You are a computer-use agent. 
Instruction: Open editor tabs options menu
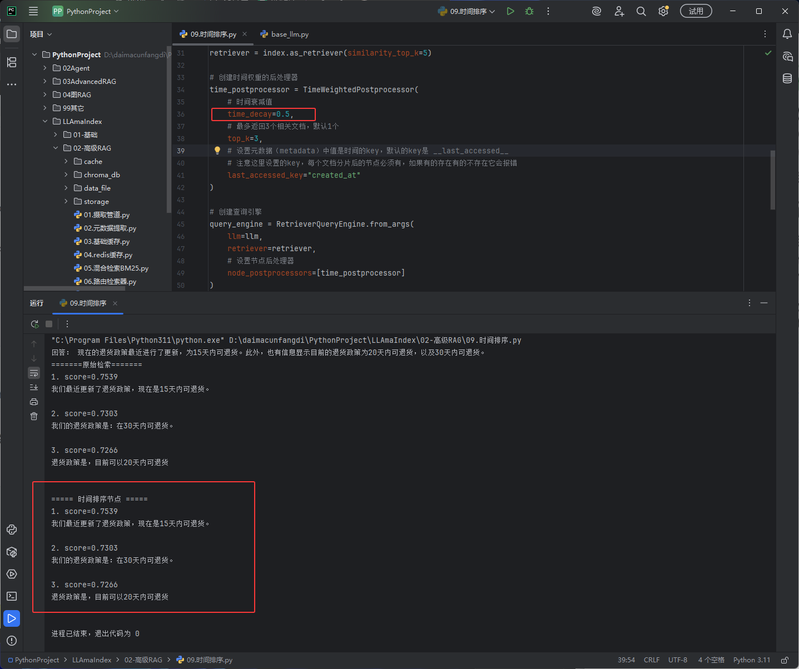click(x=765, y=34)
